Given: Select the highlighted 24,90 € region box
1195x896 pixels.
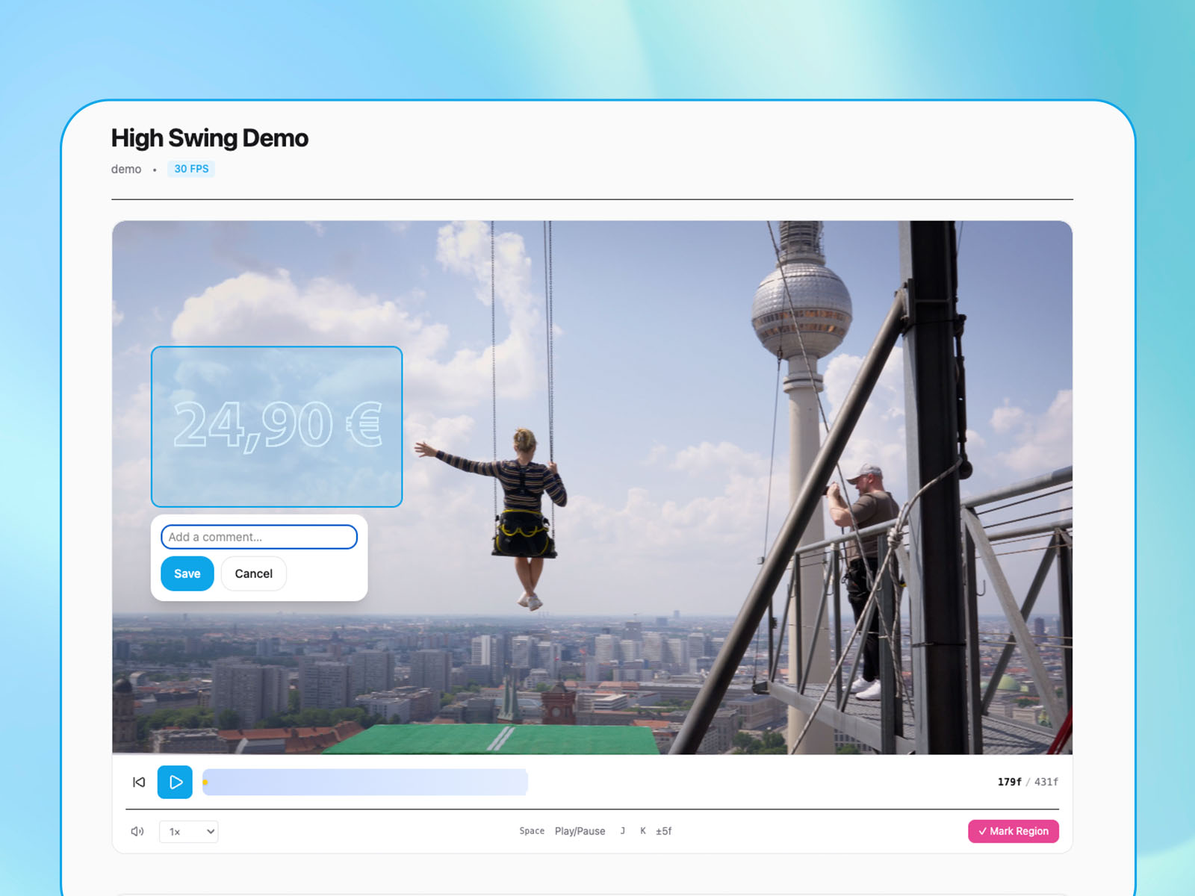Looking at the screenshot, I should 276,426.
